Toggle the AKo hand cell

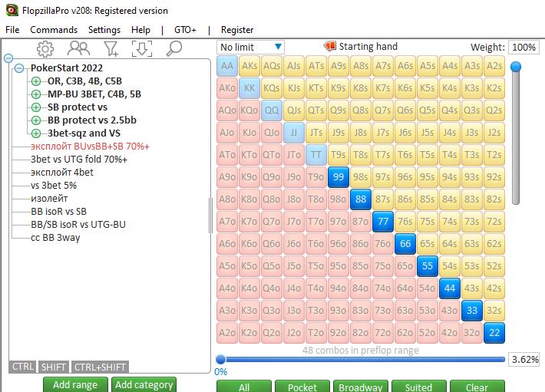click(227, 88)
